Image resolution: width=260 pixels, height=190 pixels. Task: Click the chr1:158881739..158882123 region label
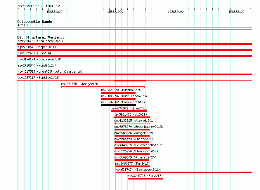pyautogui.click(x=39, y=6)
